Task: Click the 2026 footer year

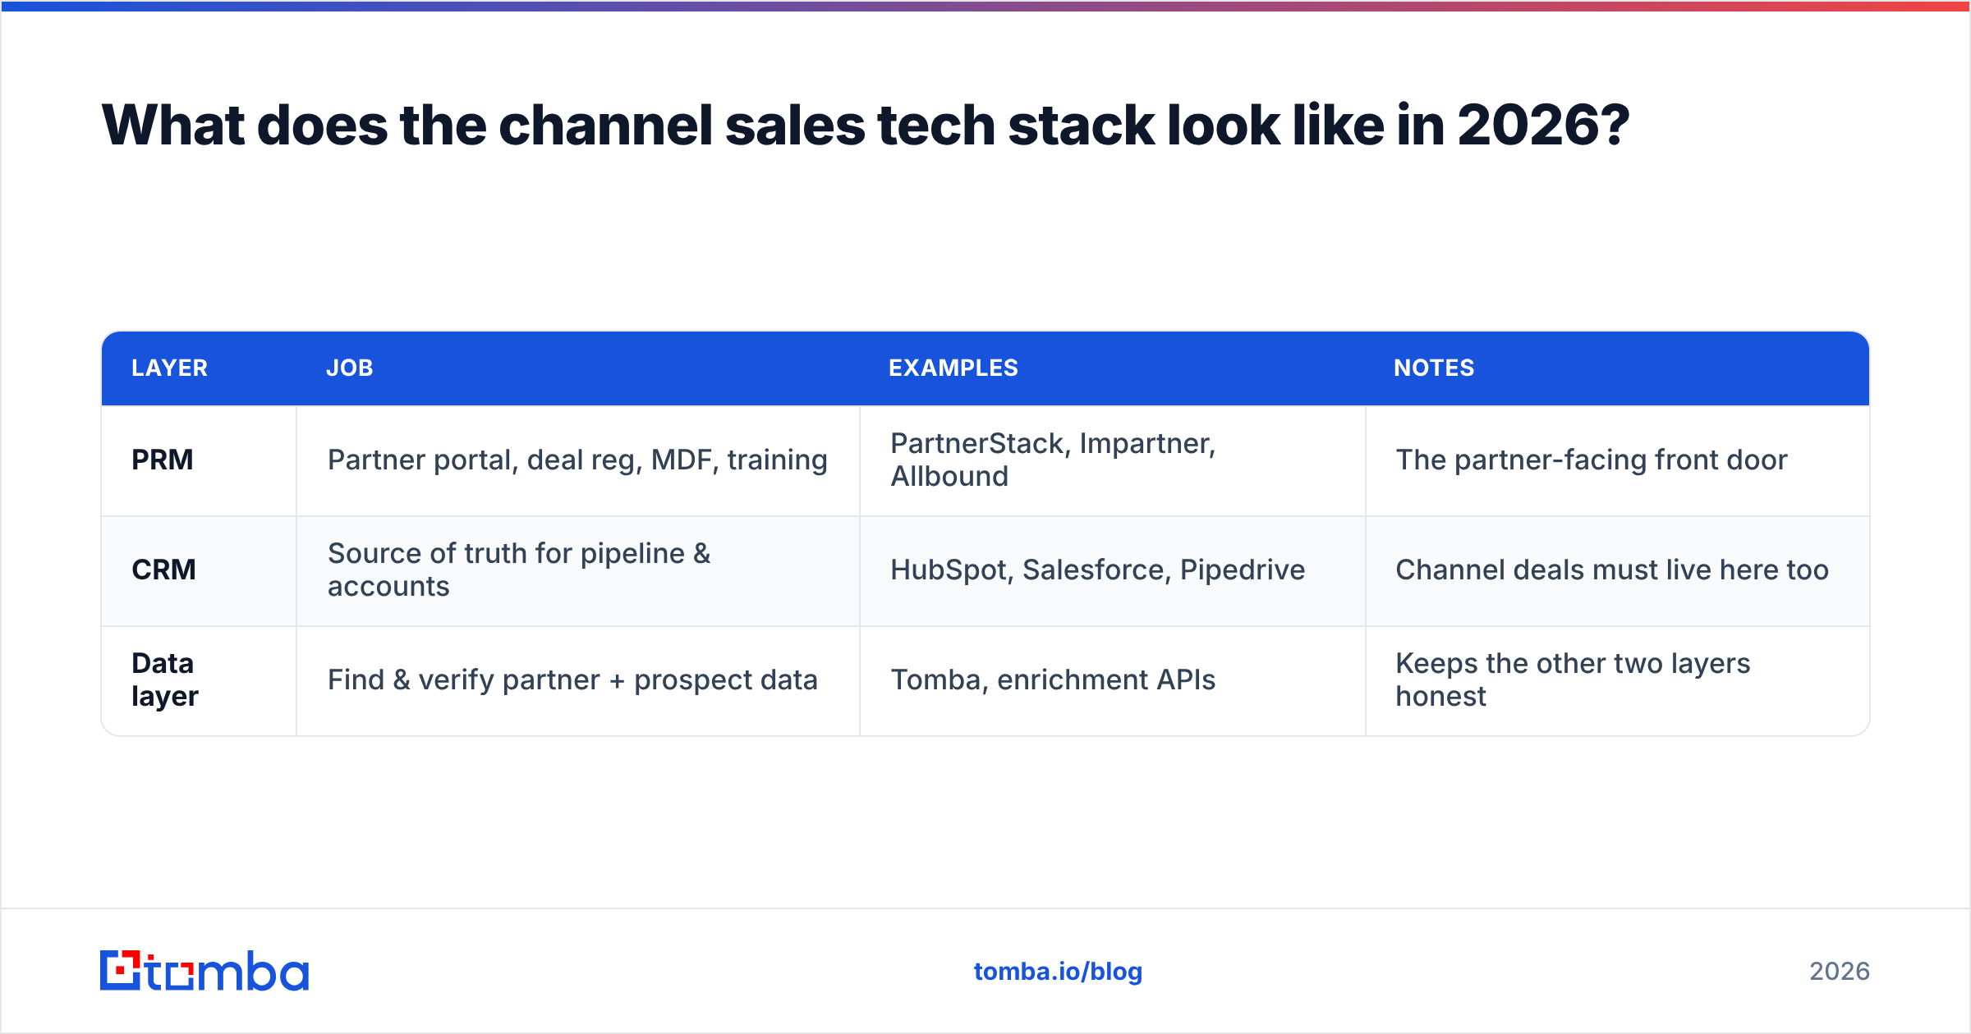Action: click(1840, 972)
